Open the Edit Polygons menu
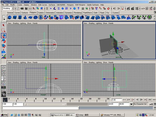 80,5
